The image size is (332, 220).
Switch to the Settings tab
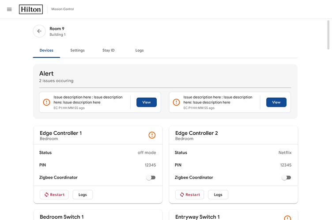(77, 50)
